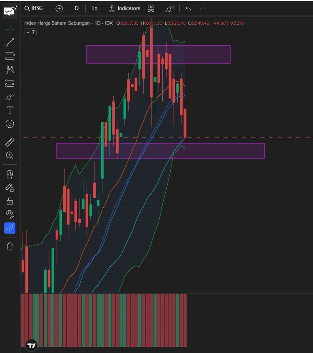Open the Indicators dialog
313x353 pixels.
(x=124, y=9)
